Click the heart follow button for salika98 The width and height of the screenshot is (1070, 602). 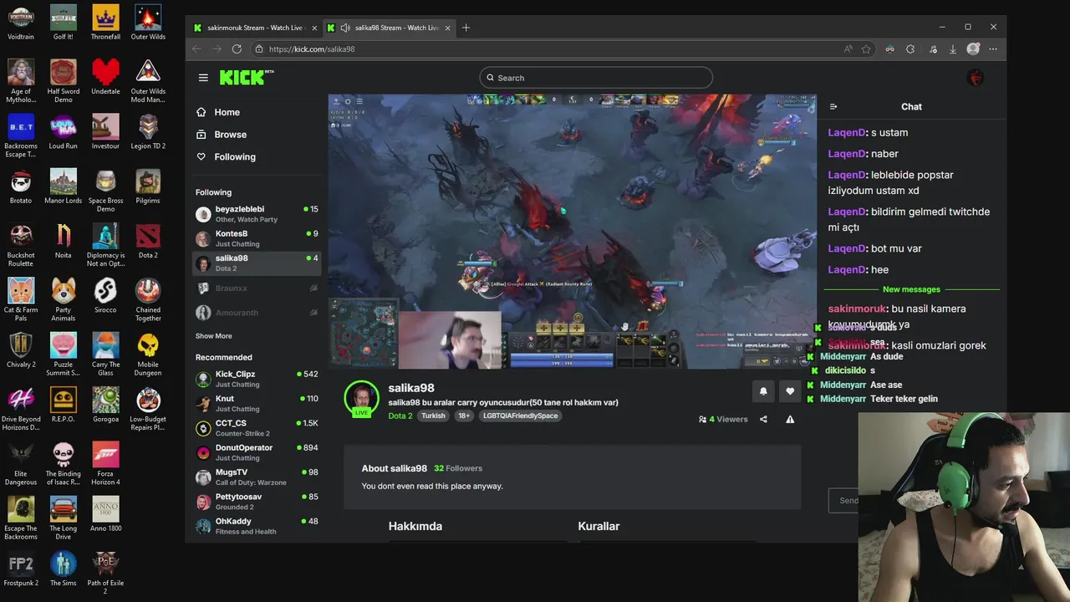pos(790,390)
